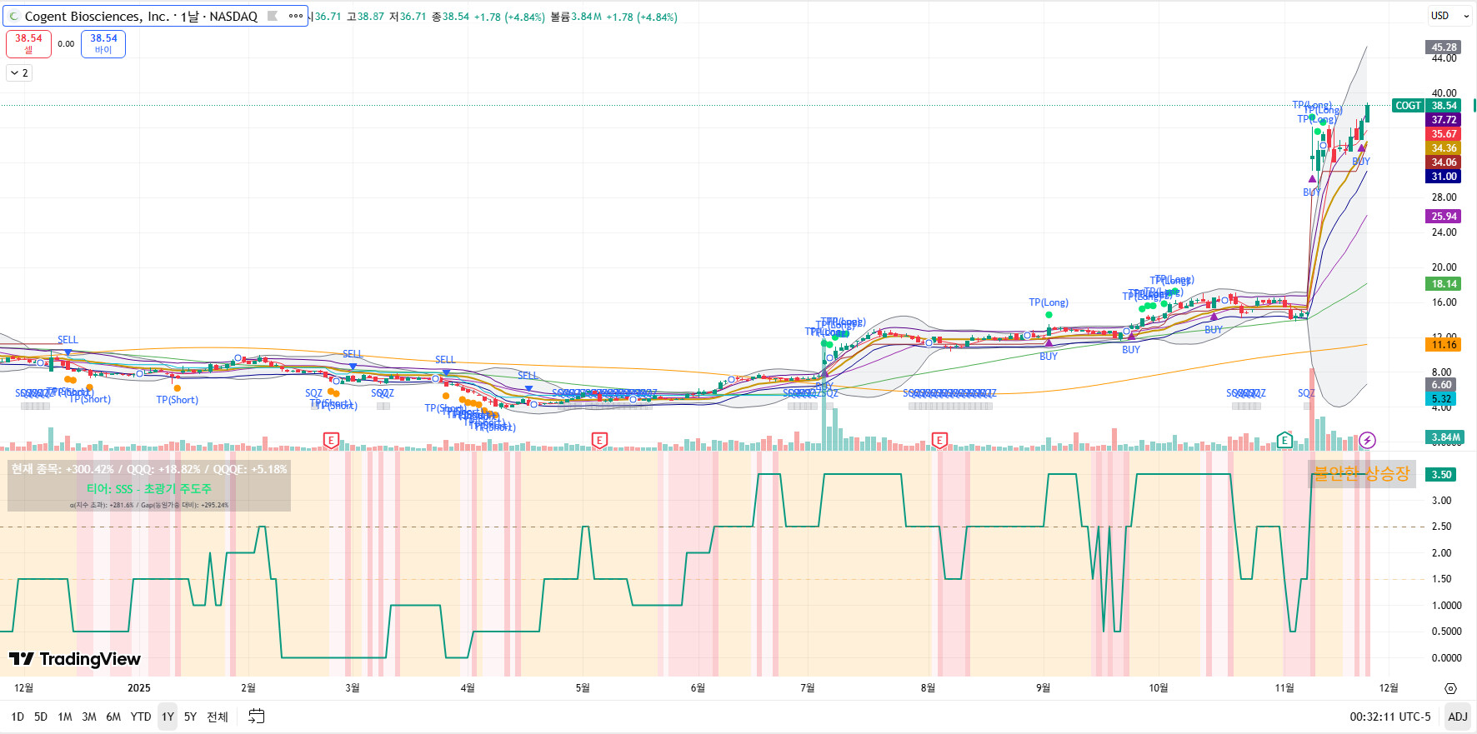Select the 1M time range

(x=65, y=717)
